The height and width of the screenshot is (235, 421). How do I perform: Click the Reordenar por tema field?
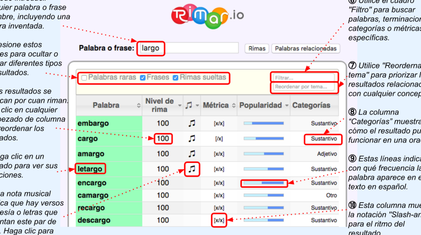pyautogui.click(x=303, y=87)
